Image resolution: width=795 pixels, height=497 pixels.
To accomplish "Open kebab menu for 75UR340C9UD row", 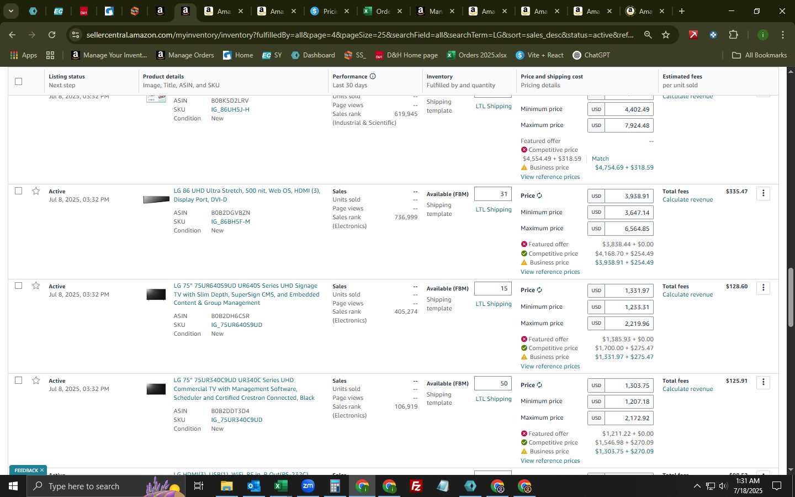I will point(763,382).
